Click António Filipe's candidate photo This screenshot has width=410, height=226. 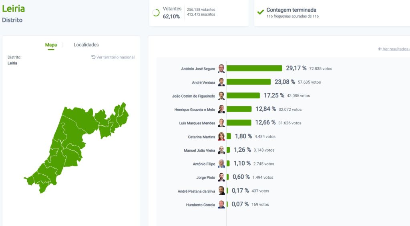(x=221, y=164)
